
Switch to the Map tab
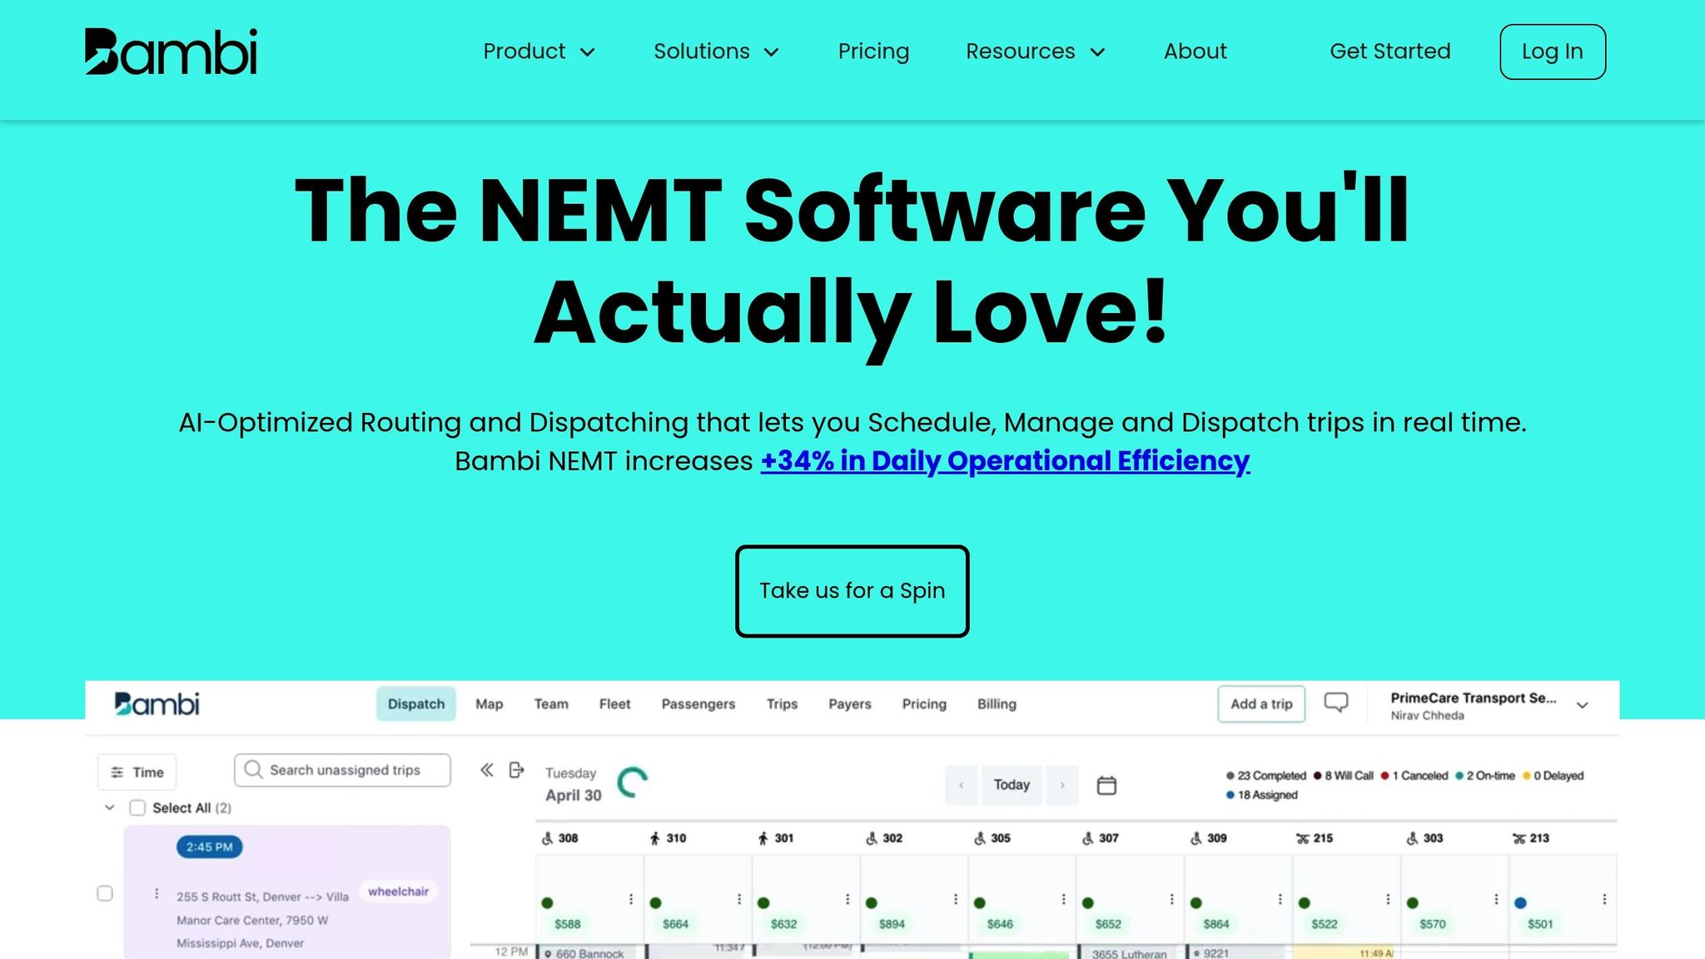tap(490, 704)
